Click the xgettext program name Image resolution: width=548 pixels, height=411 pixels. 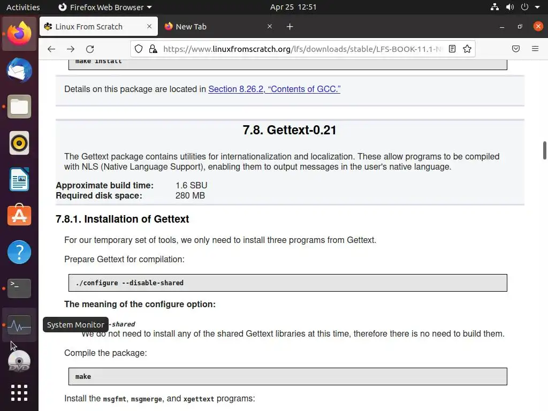pyautogui.click(x=199, y=399)
